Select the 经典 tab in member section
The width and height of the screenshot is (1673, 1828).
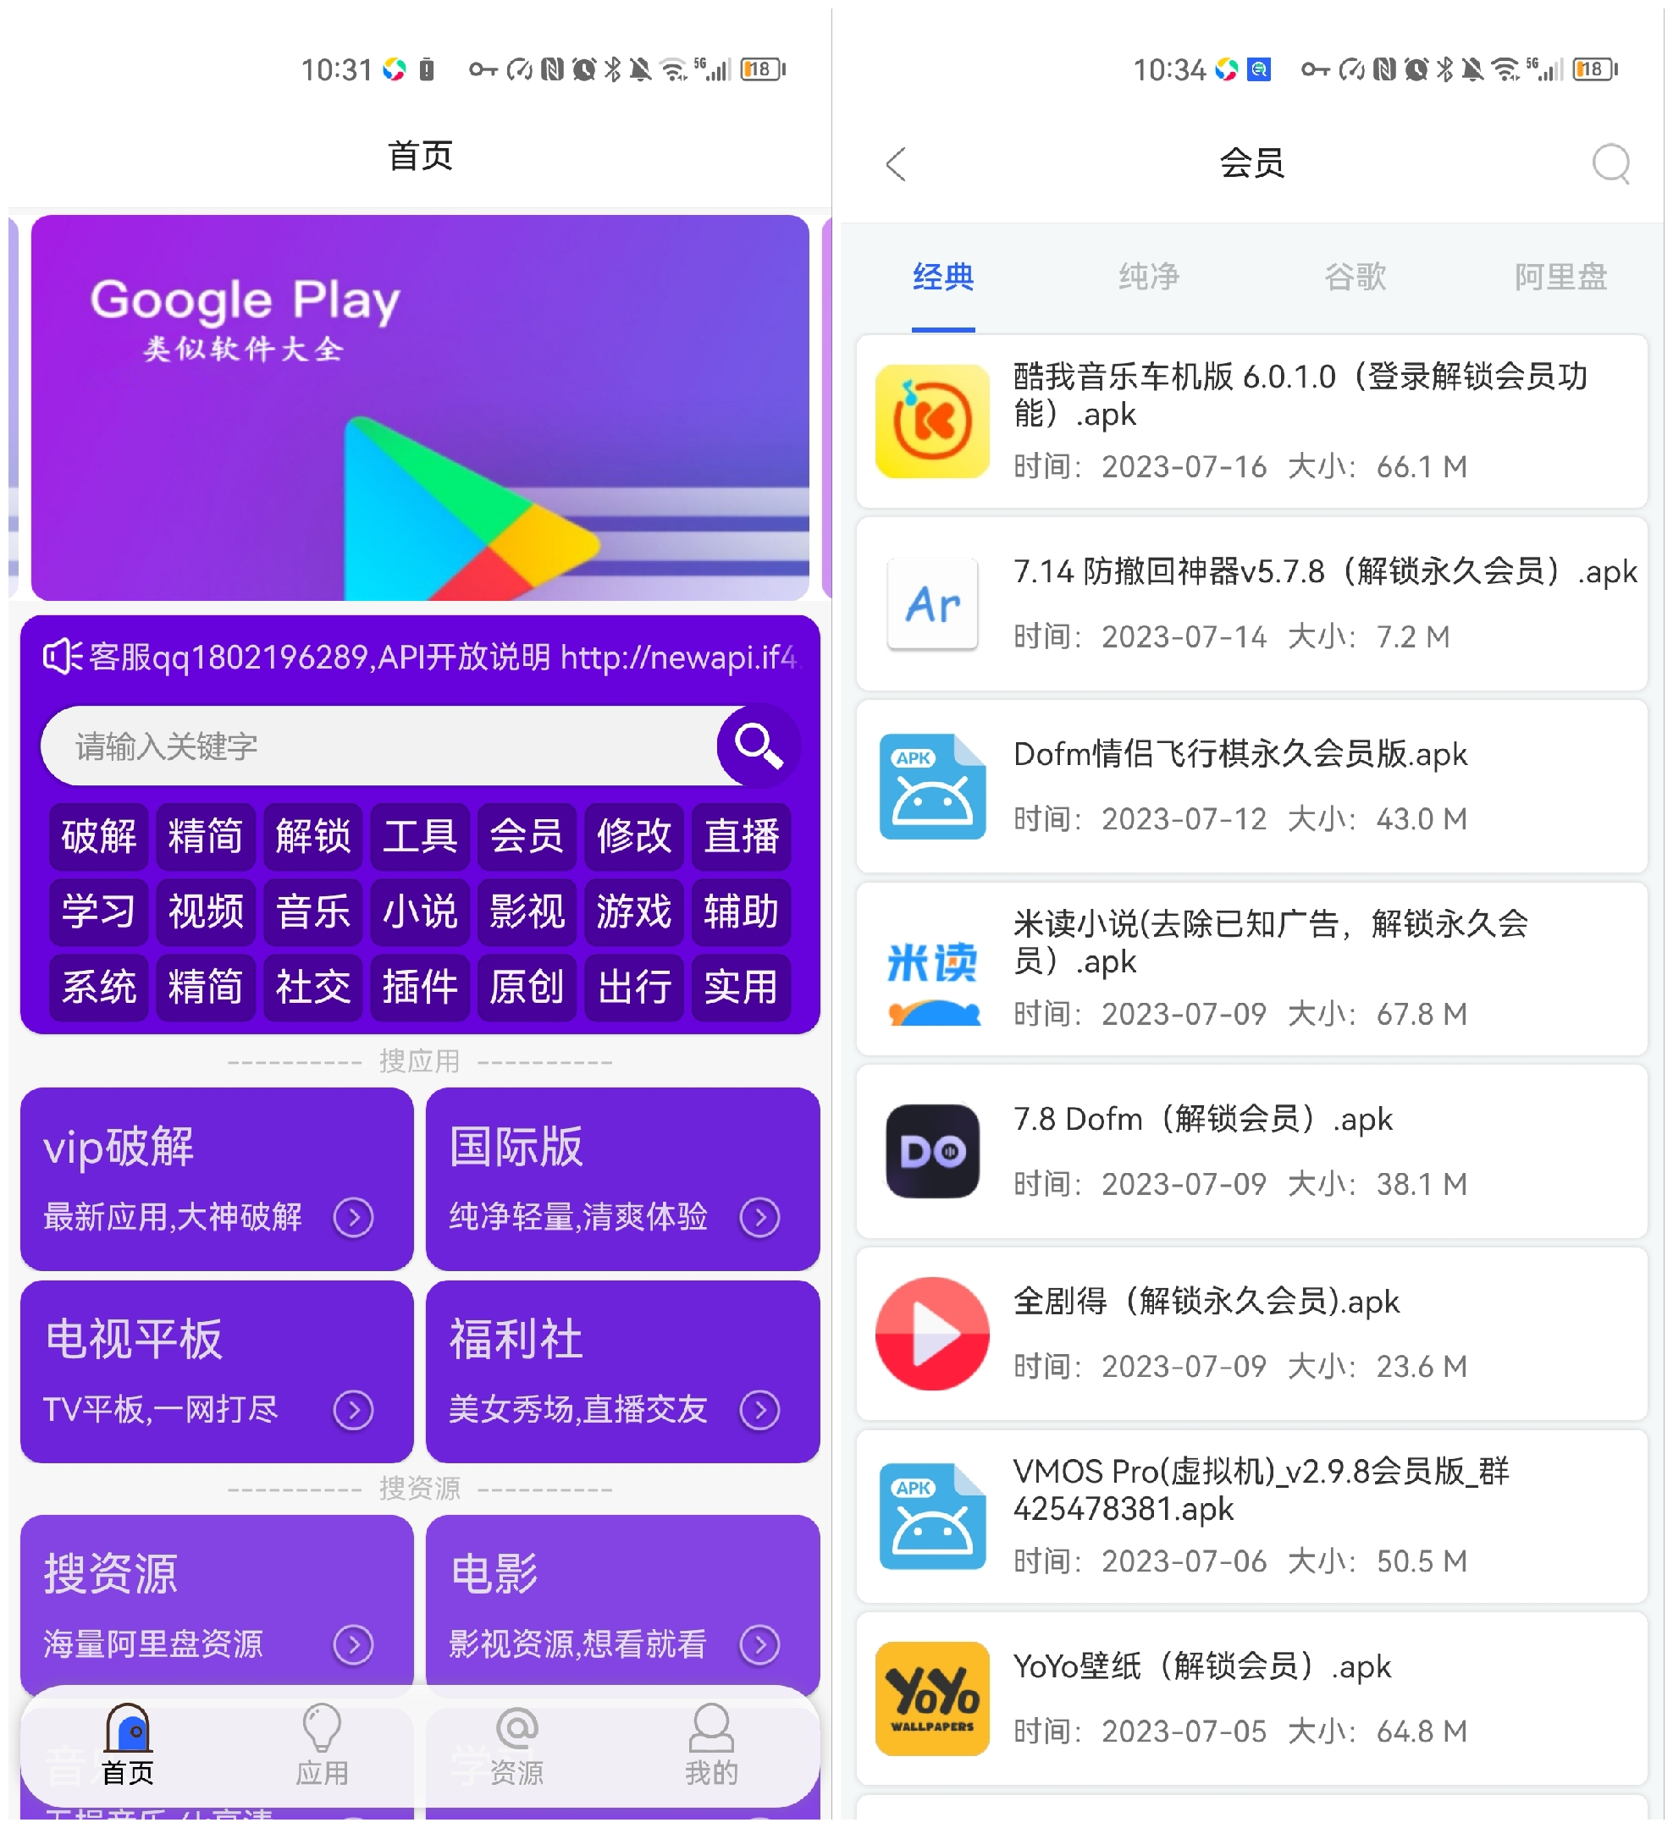pos(943,273)
